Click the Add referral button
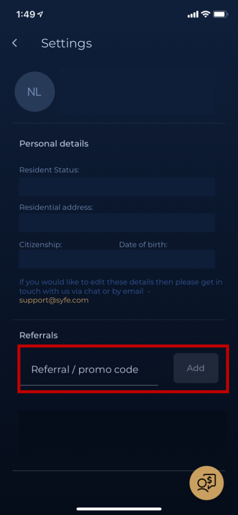The width and height of the screenshot is (238, 515). coord(196,368)
